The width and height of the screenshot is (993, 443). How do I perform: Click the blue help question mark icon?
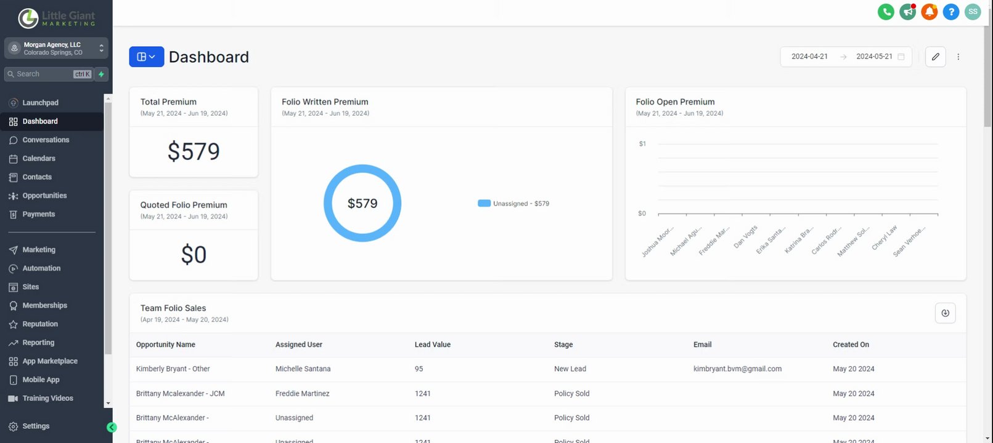click(x=951, y=12)
